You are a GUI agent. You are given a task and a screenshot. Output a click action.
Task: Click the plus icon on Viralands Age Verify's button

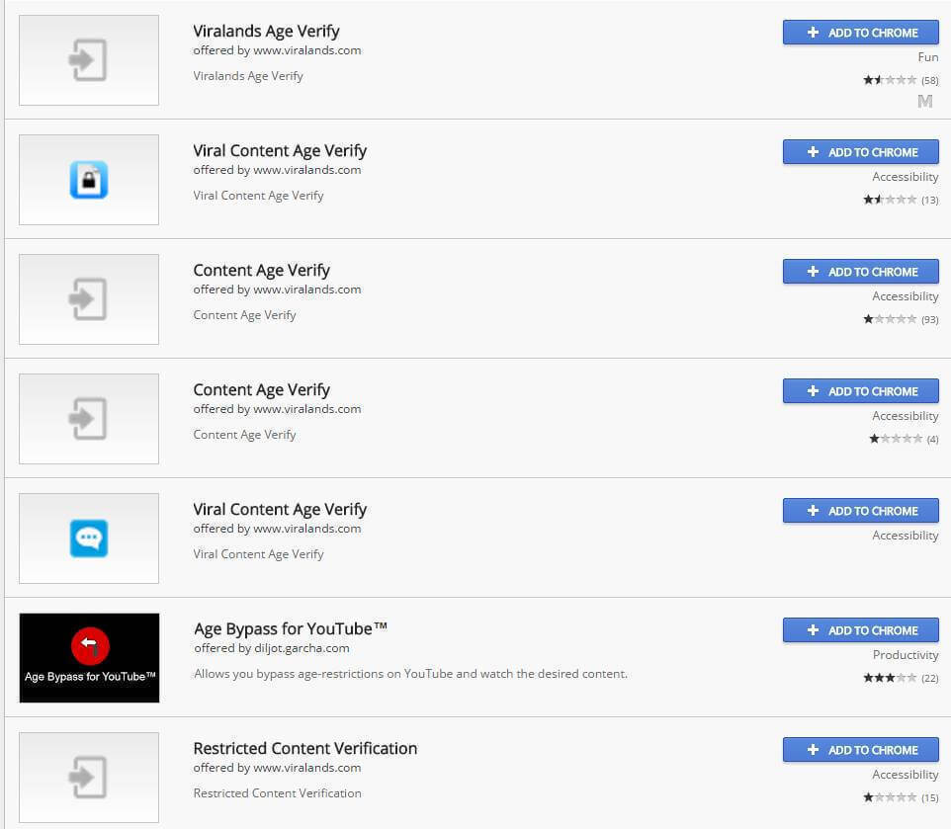point(813,33)
